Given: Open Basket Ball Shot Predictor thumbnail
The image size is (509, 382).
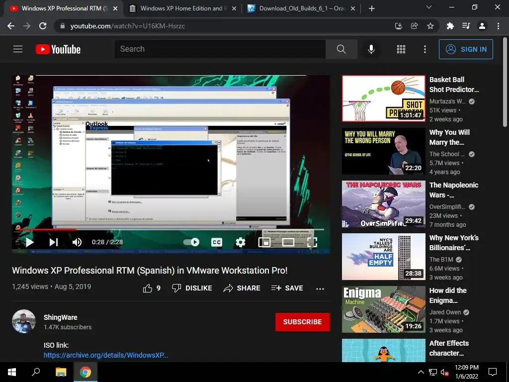Looking at the screenshot, I should [x=383, y=98].
